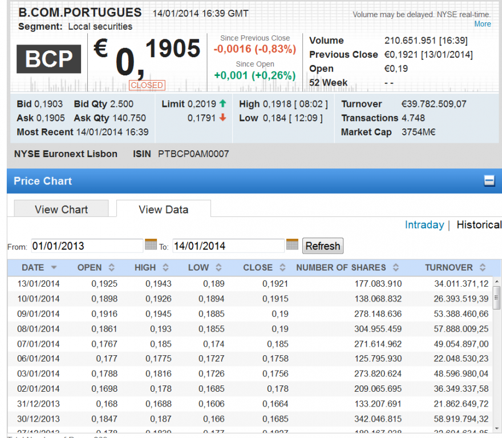Image resolution: width=502 pixels, height=438 pixels.
Task: Click the Transactions value 4.748
Action: pyautogui.click(x=414, y=118)
